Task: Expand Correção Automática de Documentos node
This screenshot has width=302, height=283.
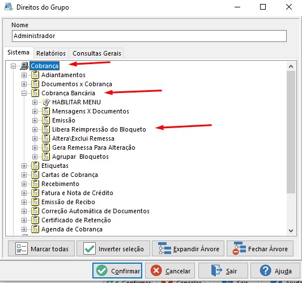Action: coord(24,211)
